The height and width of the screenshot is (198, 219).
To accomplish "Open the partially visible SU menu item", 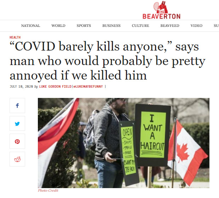I will pos(216,26).
